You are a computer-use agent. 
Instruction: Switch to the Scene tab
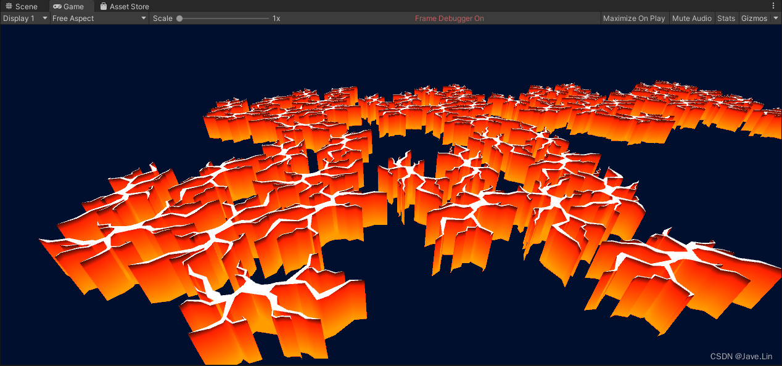tap(22, 6)
